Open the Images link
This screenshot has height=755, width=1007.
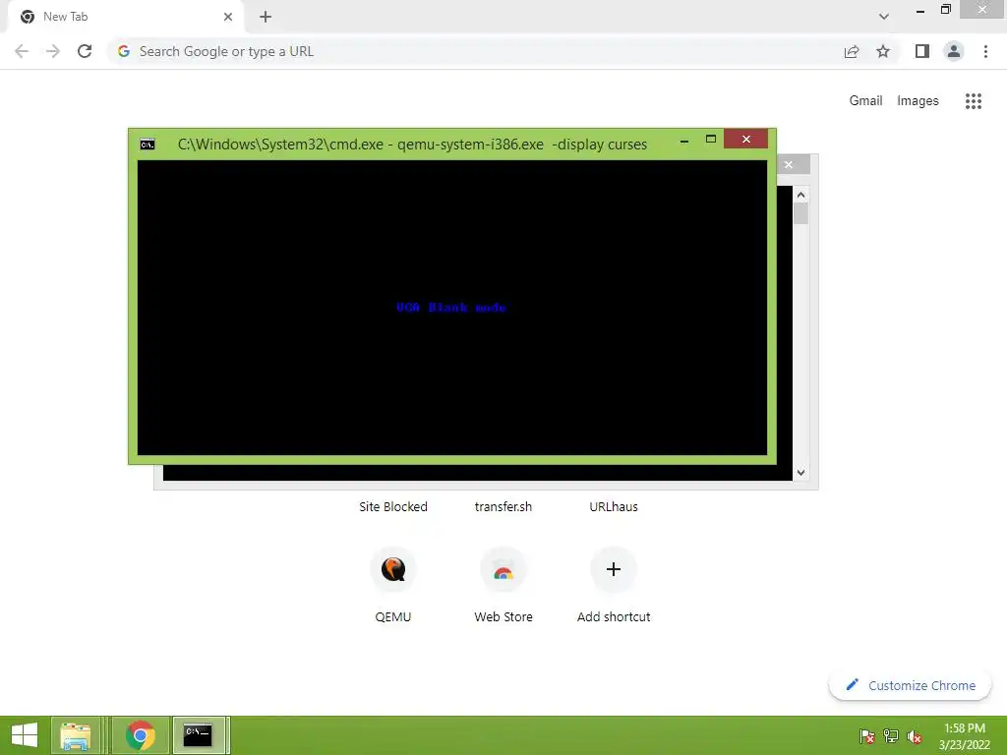click(918, 101)
